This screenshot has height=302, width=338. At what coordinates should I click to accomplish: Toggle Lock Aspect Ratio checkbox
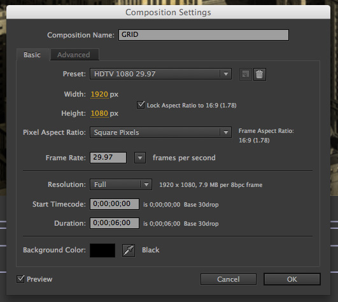coord(141,105)
